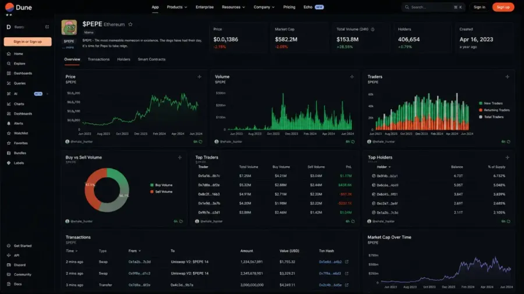524x294 pixels.
Task: Open external link icon next to hash 0x2c4b...6d5e
Action: tap(347, 285)
